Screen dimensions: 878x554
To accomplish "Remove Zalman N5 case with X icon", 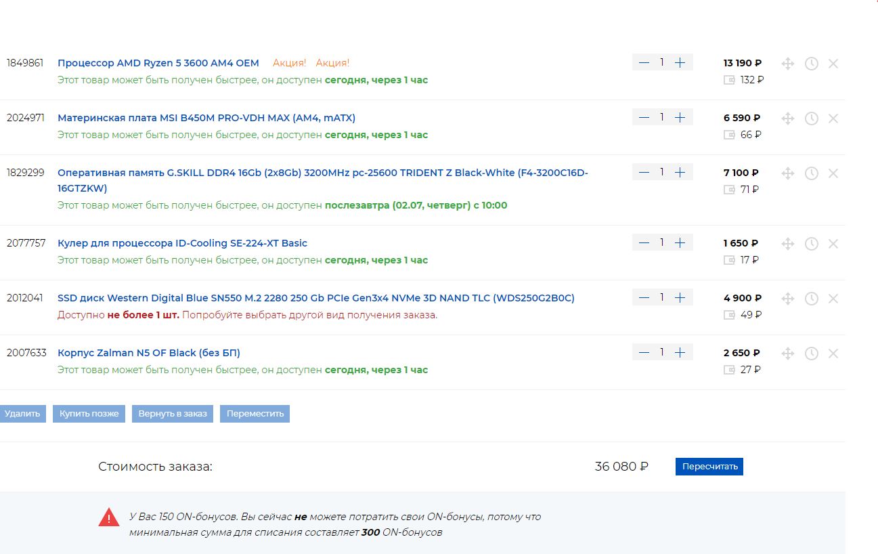I will click(833, 354).
